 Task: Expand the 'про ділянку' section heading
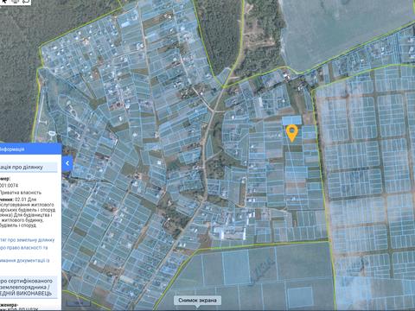tap(29, 168)
